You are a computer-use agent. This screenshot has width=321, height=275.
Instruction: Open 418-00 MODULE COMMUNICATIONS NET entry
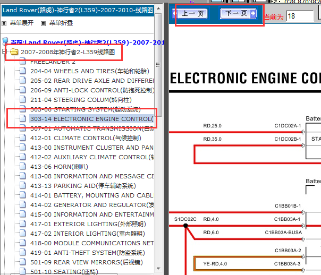pyautogui.click(x=92, y=243)
